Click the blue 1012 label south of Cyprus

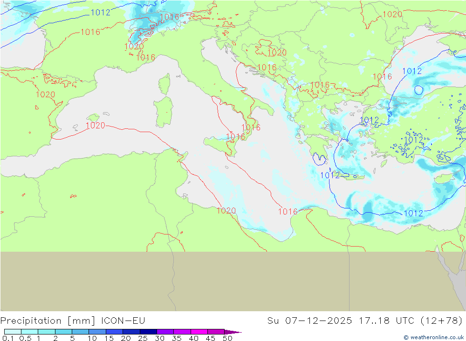pyautogui.click(x=413, y=213)
